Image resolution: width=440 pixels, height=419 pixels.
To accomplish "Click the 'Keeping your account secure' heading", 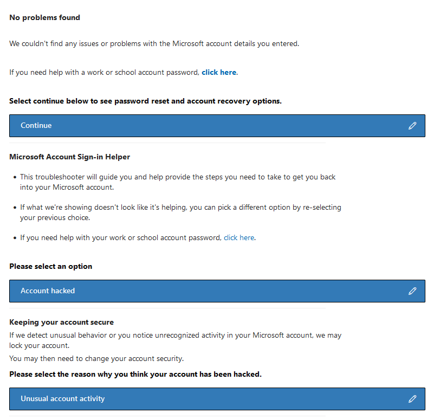I will tap(61, 322).
